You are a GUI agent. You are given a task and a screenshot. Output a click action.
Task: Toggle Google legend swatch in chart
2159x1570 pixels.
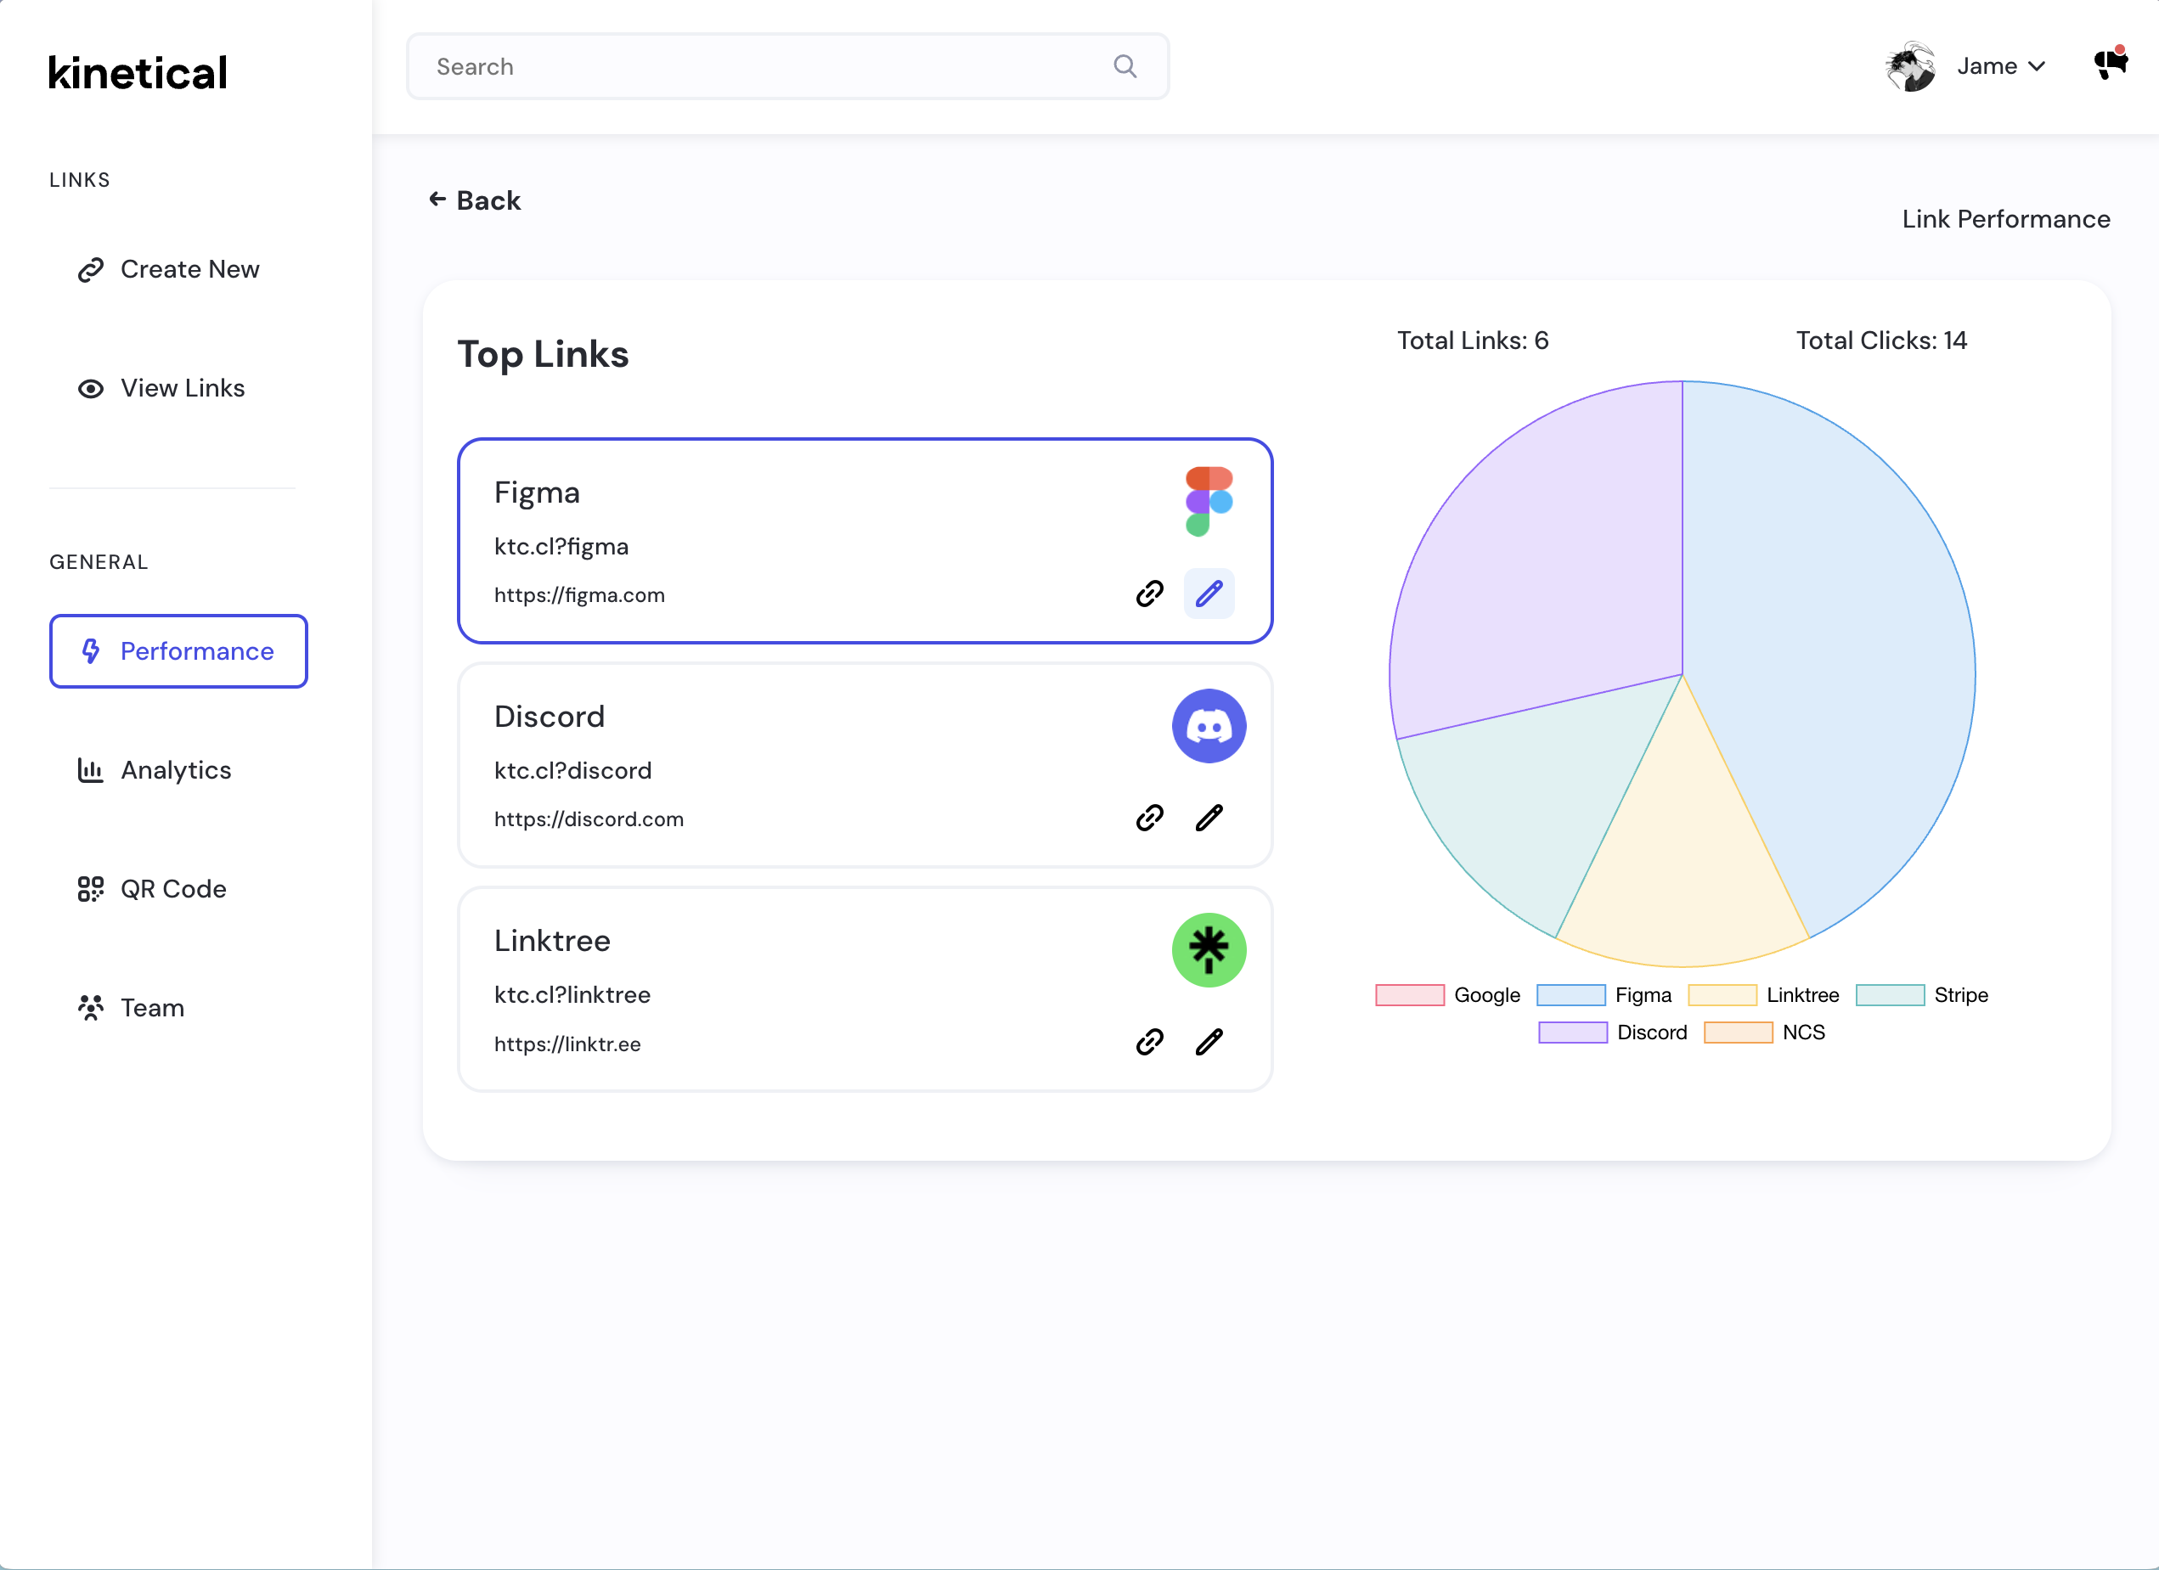click(1410, 995)
